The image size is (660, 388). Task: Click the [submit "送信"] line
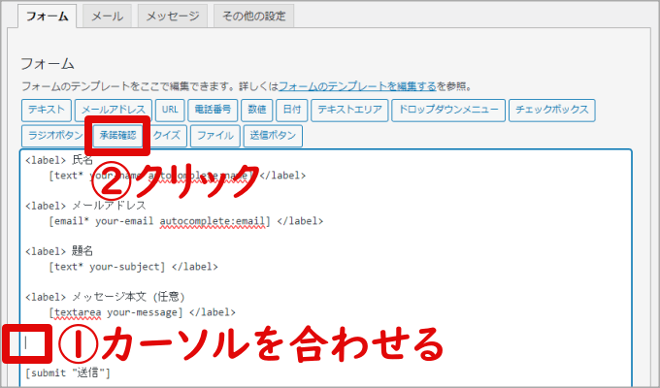click(68, 373)
